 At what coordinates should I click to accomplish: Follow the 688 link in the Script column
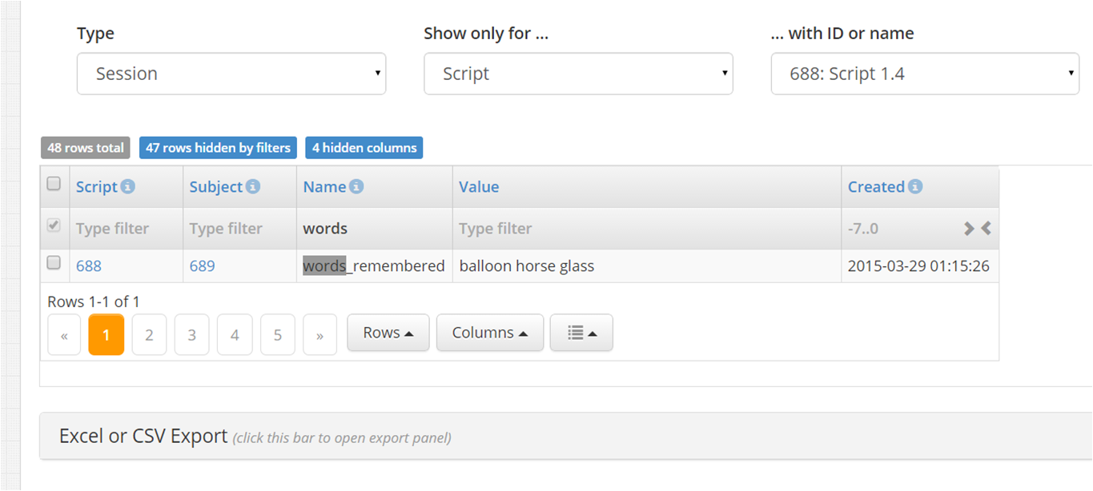click(x=89, y=265)
